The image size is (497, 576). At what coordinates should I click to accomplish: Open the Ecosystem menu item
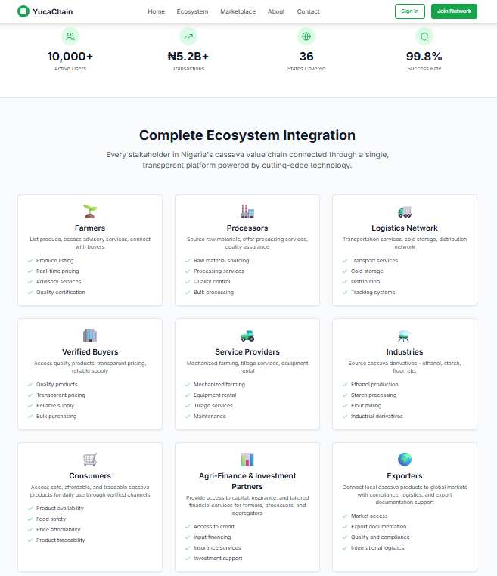coord(192,11)
